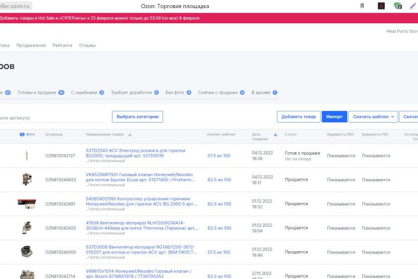Open the Скачать шаблон dropdown

click(x=373, y=117)
